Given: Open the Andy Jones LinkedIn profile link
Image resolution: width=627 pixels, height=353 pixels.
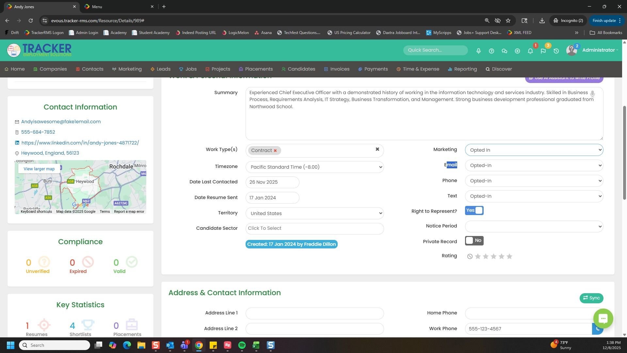Looking at the screenshot, I should tap(80, 143).
